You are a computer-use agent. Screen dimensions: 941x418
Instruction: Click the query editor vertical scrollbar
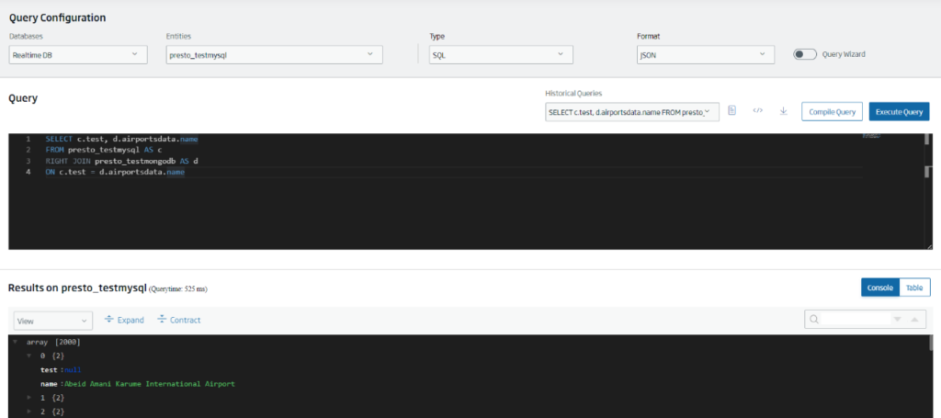927,191
